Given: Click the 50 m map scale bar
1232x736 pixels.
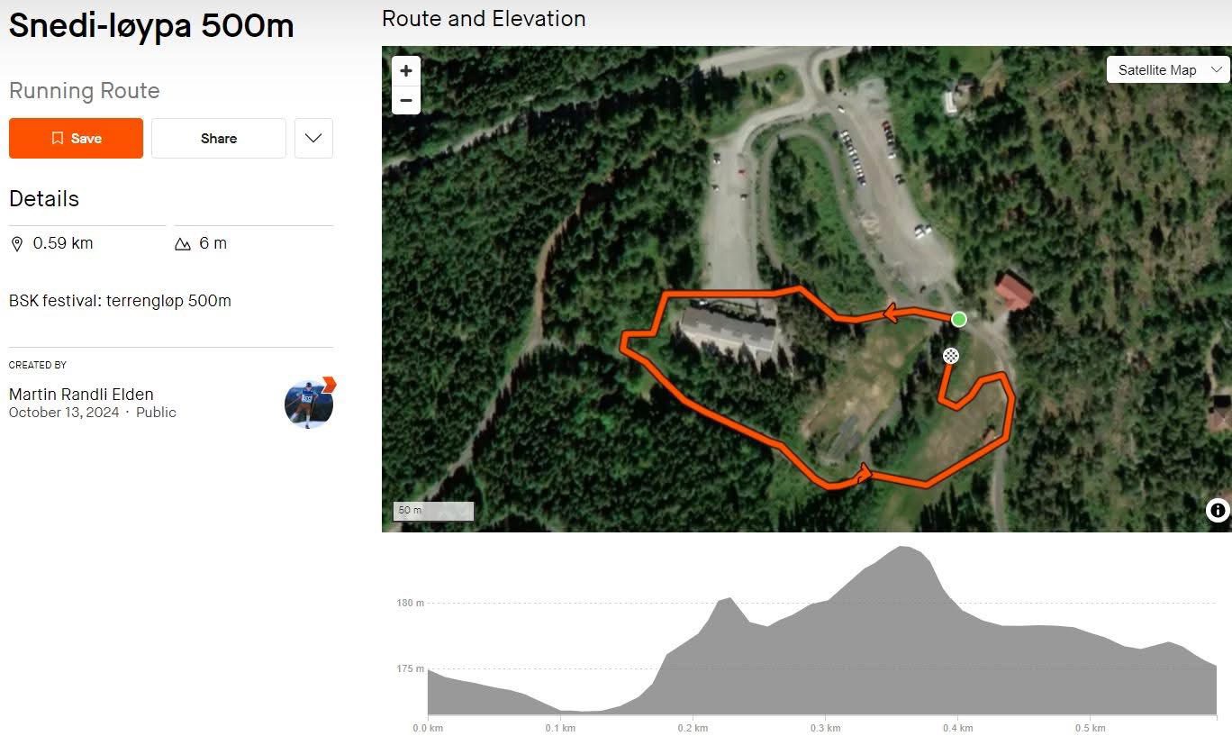Looking at the screenshot, I should 433,511.
